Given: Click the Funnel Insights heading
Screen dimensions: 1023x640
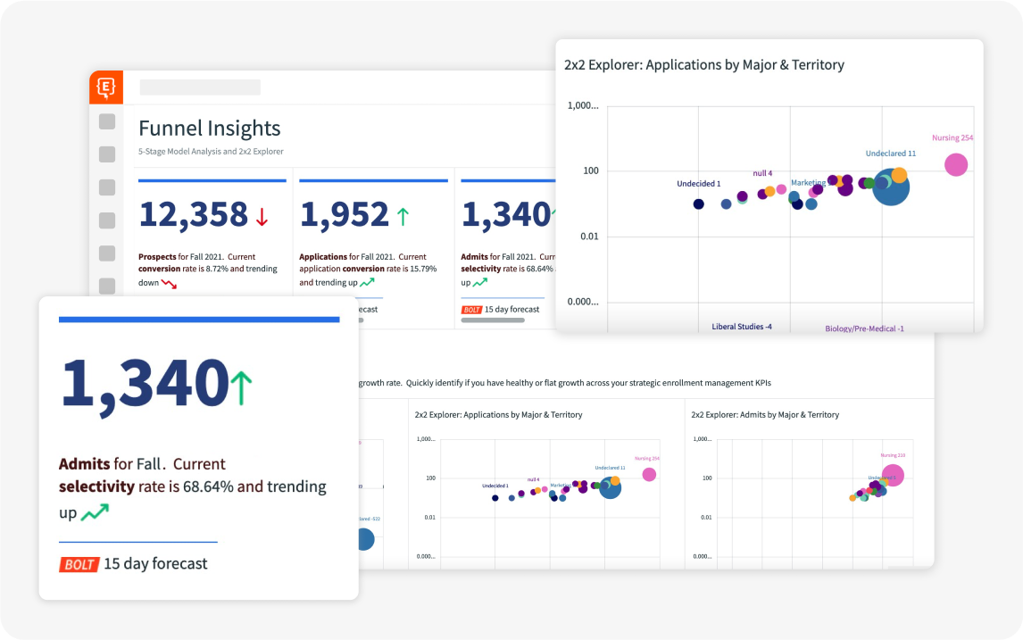Looking at the screenshot, I should coord(210,129).
